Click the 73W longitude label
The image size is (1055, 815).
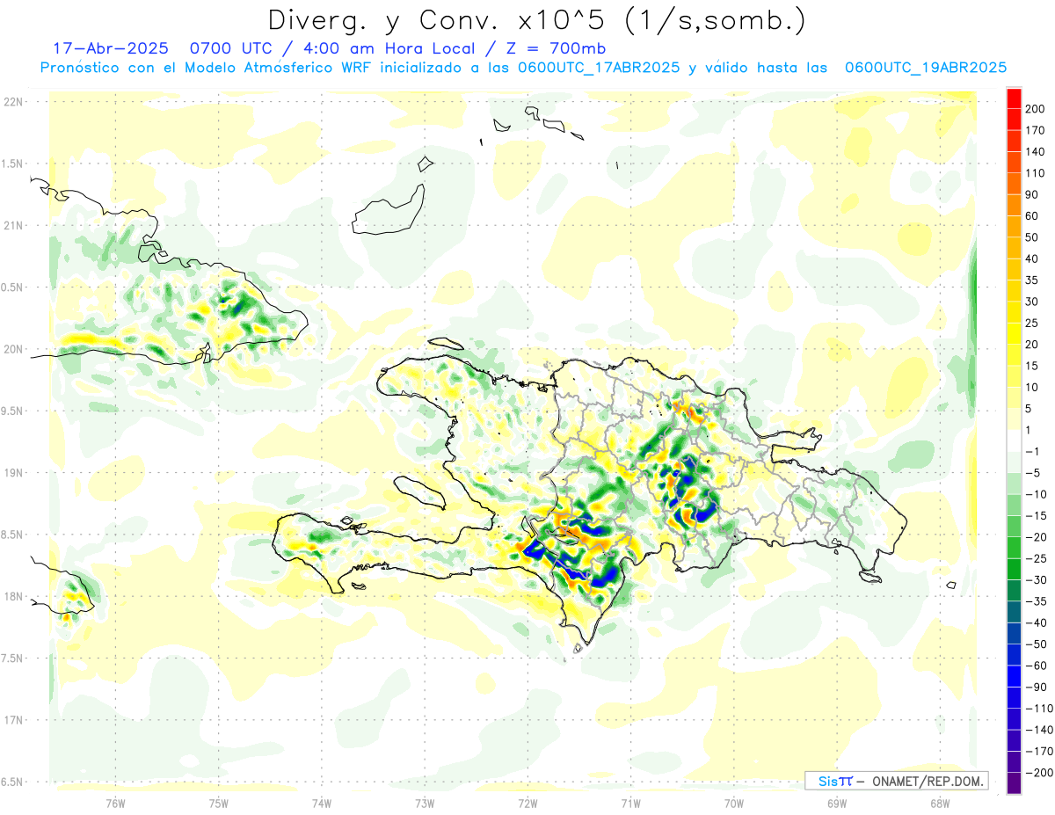[425, 803]
